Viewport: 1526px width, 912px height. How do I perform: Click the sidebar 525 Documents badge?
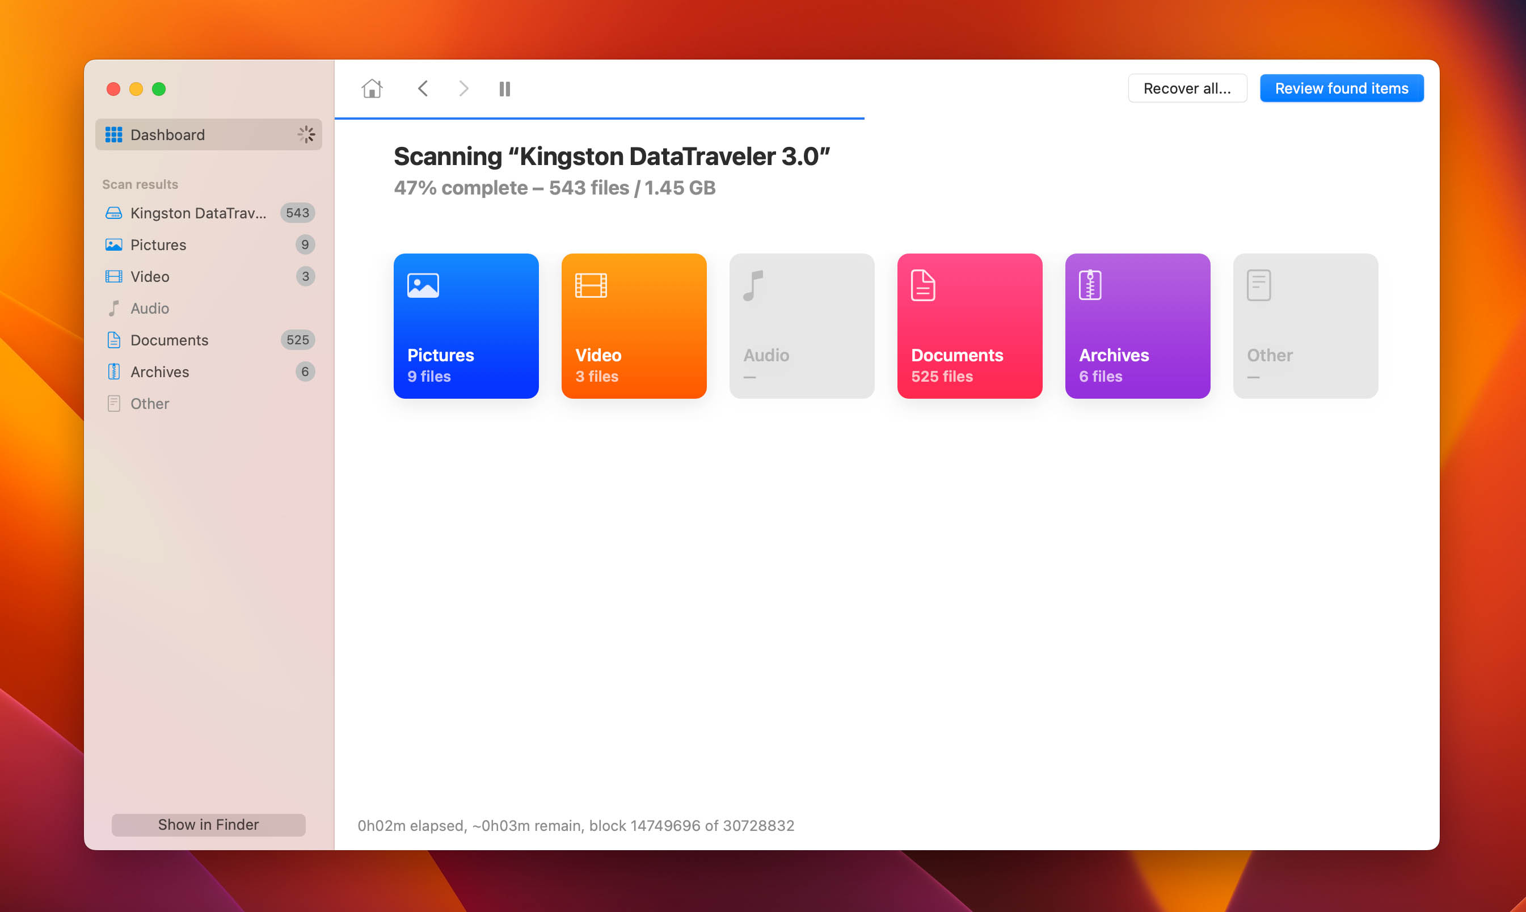coord(297,340)
